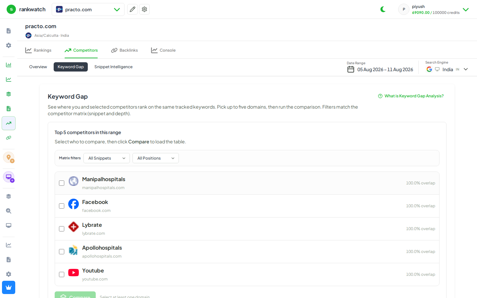Click Facebook's 100.0% overlap value

[421, 206]
